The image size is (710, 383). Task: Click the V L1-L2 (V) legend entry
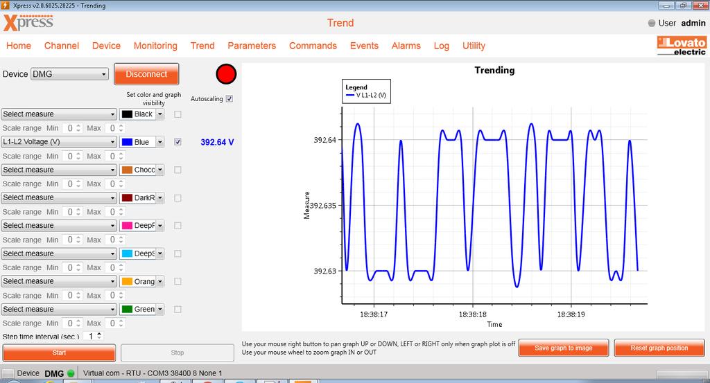tap(366, 96)
